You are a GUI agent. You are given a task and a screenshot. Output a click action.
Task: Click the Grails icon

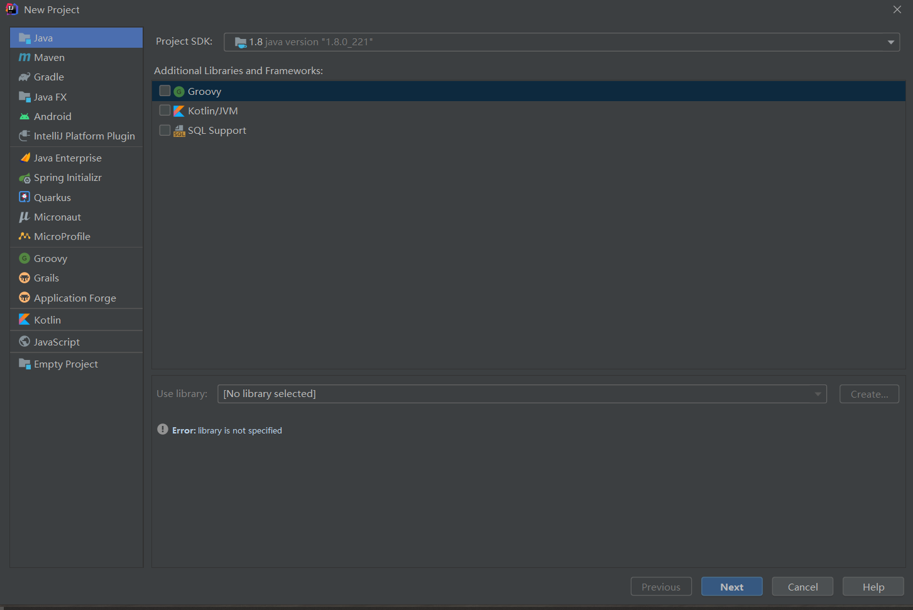click(x=25, y=278)
